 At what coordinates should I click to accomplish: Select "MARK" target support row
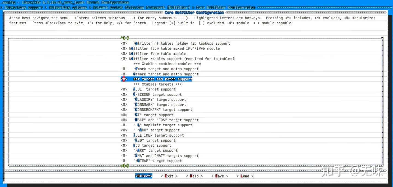coord(156,151)
